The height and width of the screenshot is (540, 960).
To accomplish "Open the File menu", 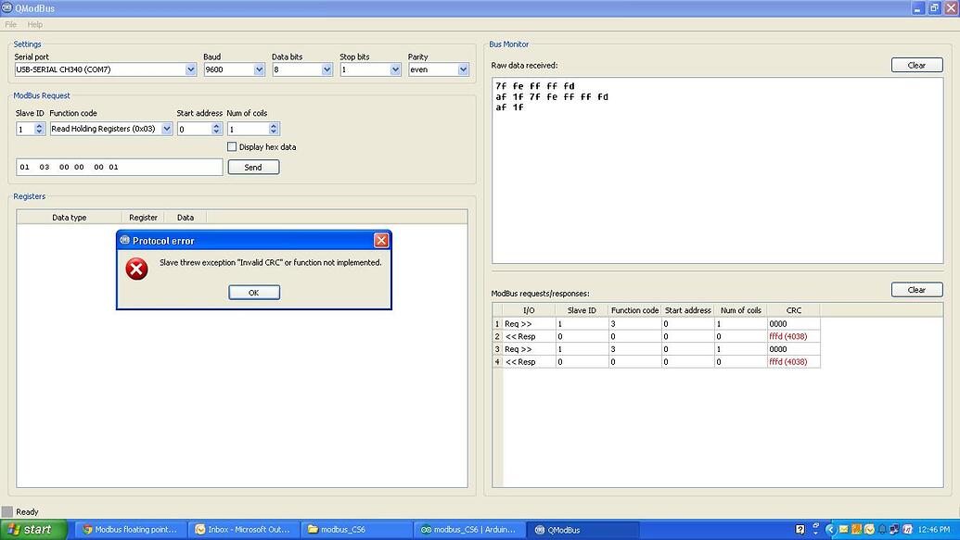I will click(x=9, y=24).
